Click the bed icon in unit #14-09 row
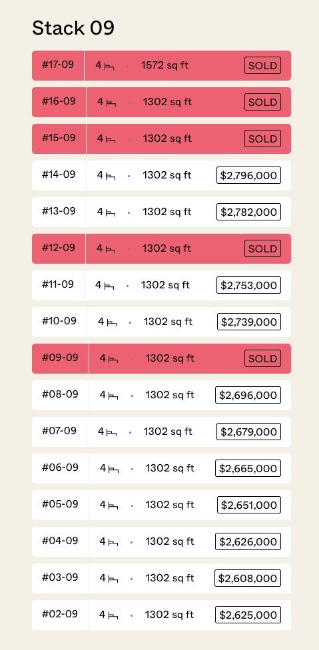319x650 pixels. pos(111,176)
